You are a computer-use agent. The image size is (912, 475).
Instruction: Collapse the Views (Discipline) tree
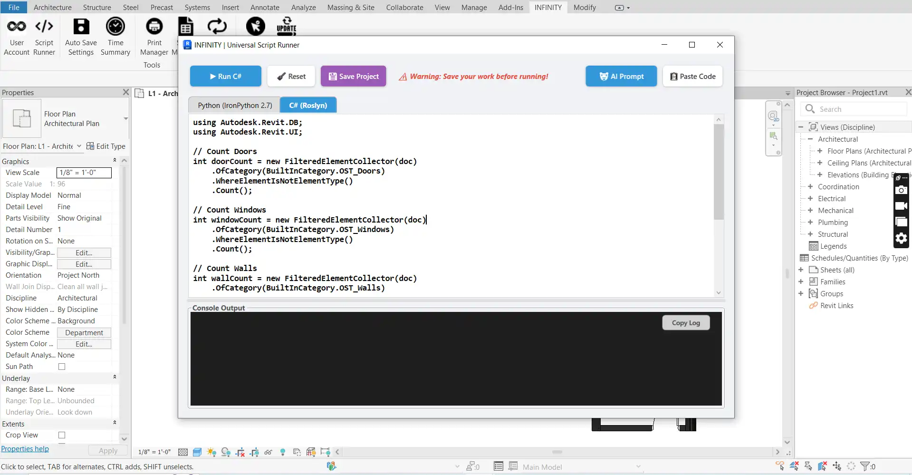800,127
